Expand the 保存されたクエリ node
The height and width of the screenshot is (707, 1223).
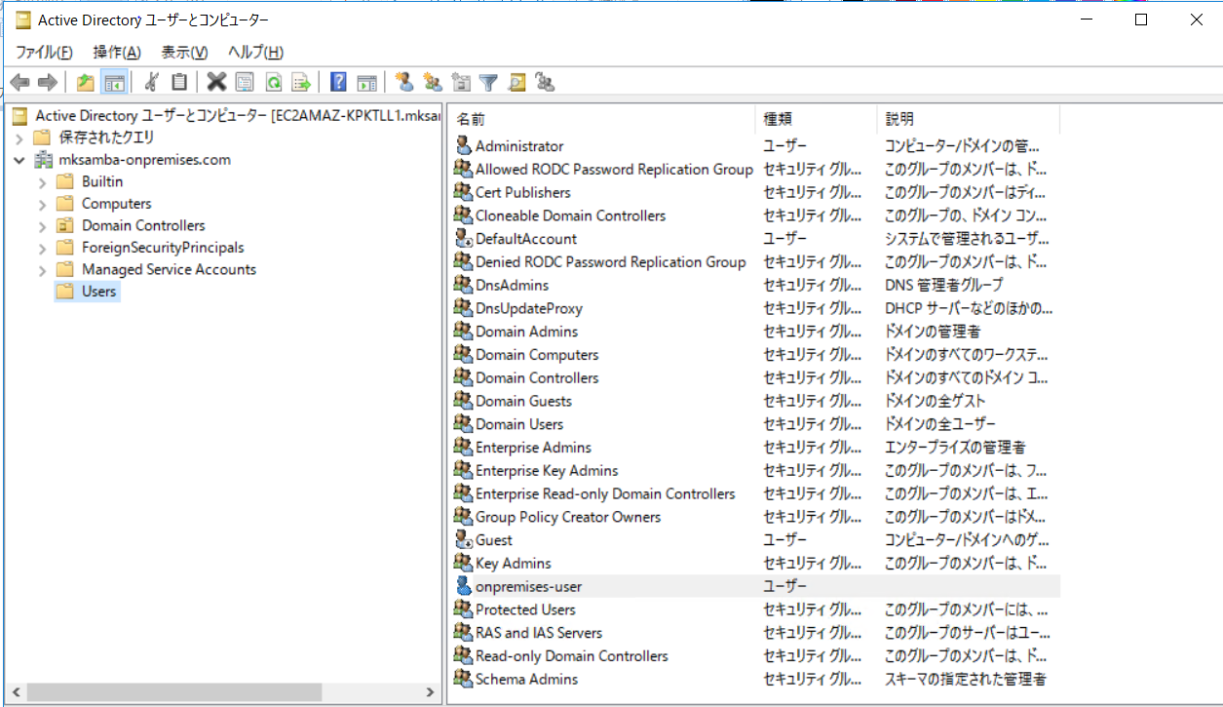pos(19,137)
